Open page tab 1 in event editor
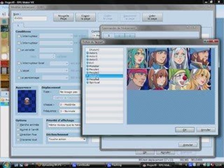This screenshot has width=224, height=168. (x=18, y=25)
